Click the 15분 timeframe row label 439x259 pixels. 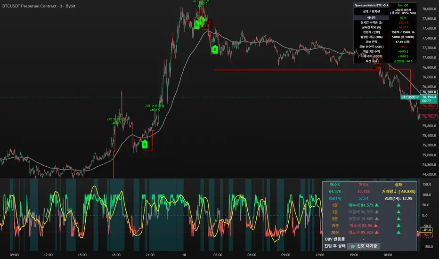335,226
